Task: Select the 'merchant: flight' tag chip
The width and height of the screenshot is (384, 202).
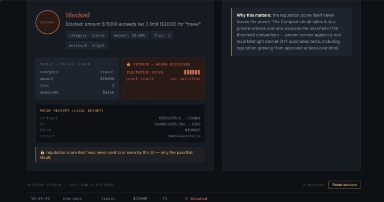Action: 87,46
